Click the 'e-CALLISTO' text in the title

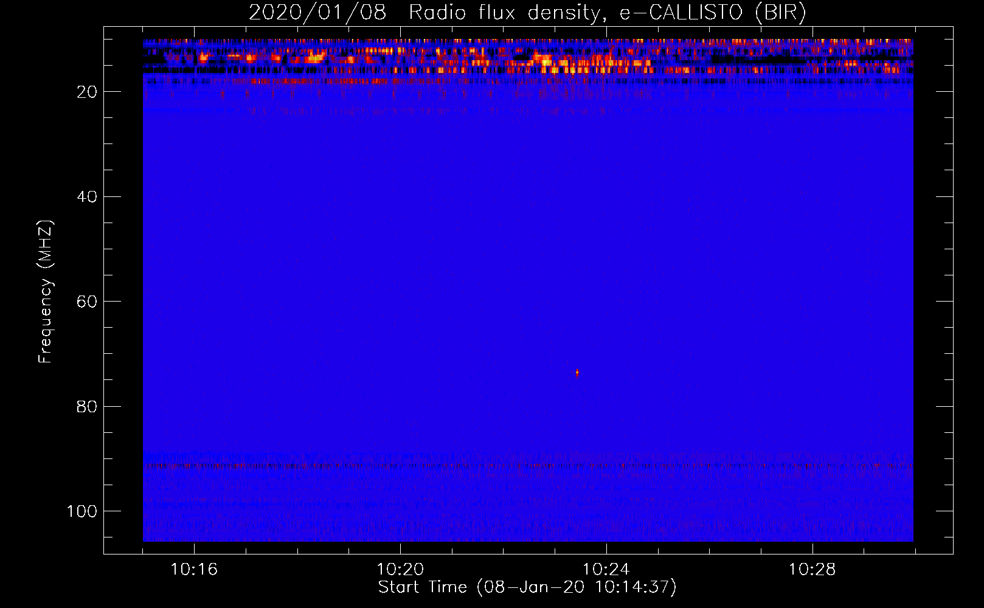pyautogui.click(x=681, y=13)
